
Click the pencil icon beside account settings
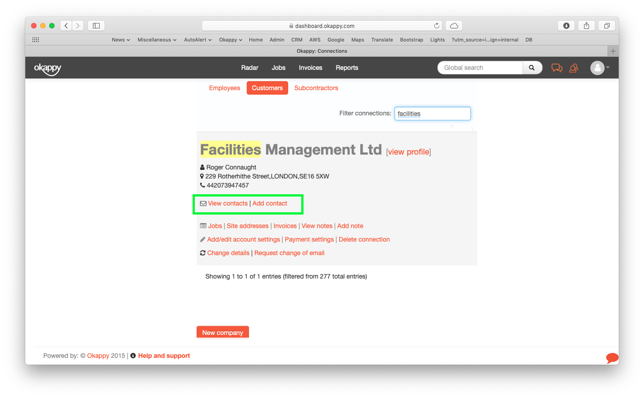tap(202, 239)
